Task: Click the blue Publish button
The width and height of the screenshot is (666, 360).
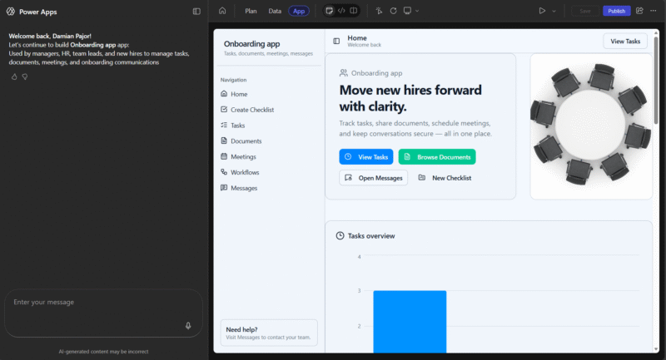Action: click(x=616, y=11)
